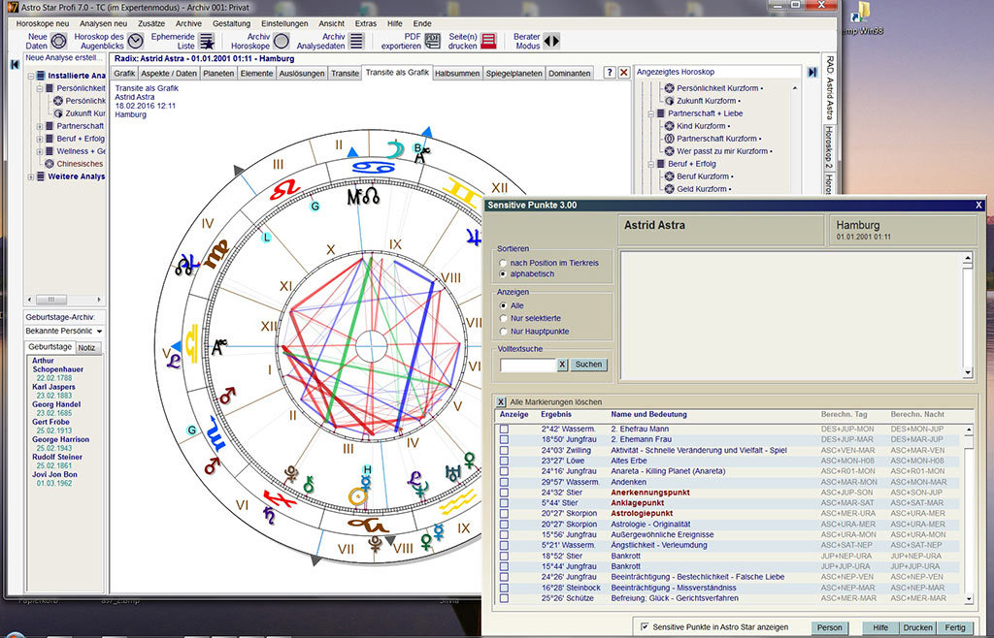The width and height of the screenshot is (994, 638).
Task: Click the Geld Kurzform icon
Action: pyautogui.click(x=669, y=189)
